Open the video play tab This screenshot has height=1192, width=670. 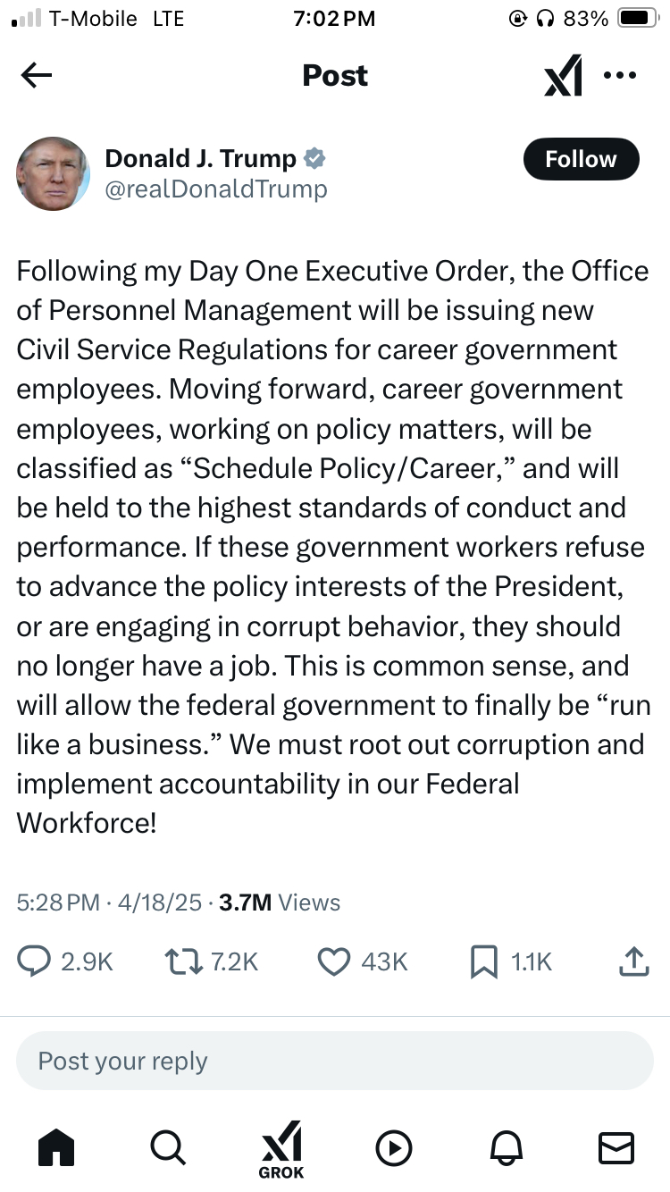393,1147
